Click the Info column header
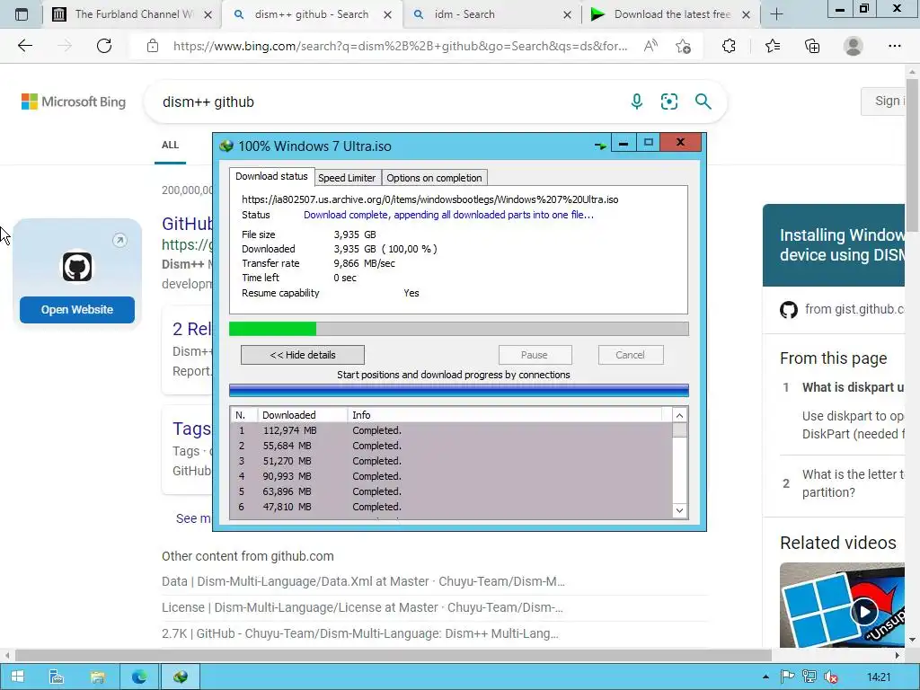 tap(505, 415)
